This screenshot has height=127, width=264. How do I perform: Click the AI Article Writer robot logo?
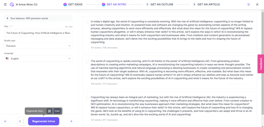point(12,5)
